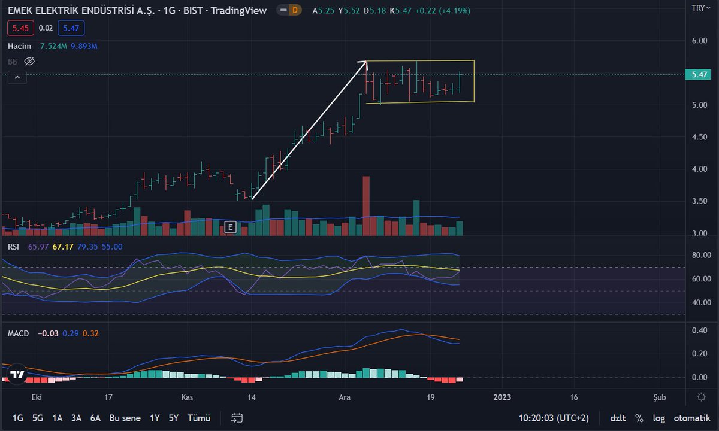Toggle the percent (%) scale
The image size is (719, 431).
[x=639, y=418]
